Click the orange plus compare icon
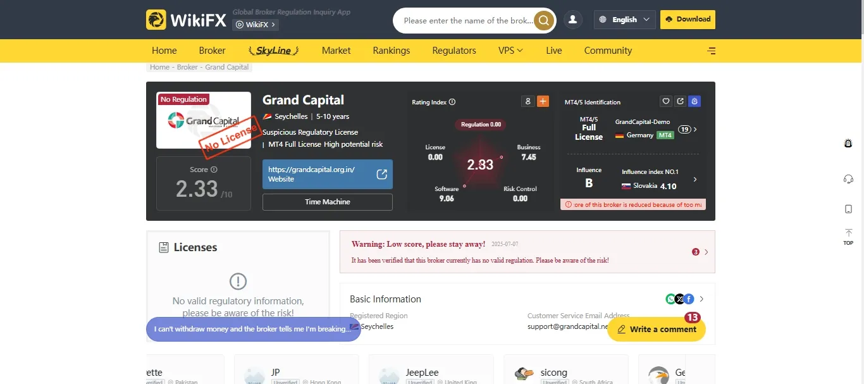 543,101
